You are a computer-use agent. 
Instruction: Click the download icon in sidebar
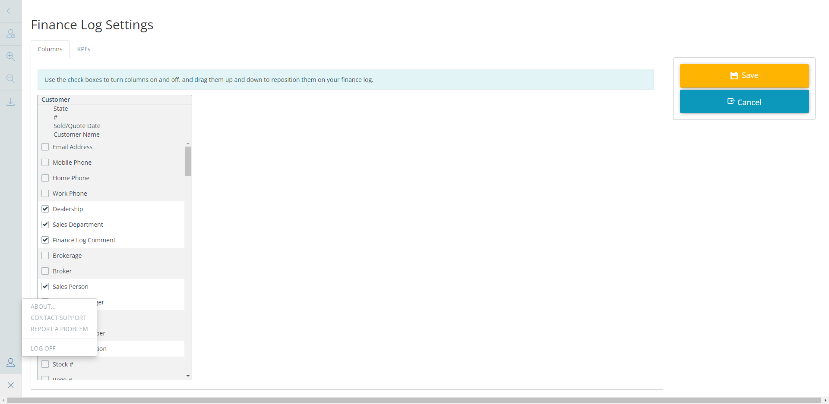[x=11, y=102]
